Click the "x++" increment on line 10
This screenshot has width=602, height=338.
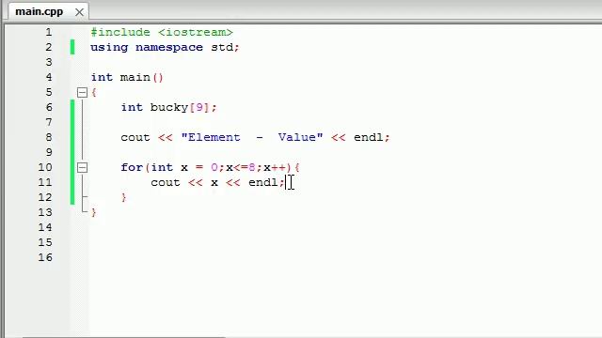click(275, 167)
